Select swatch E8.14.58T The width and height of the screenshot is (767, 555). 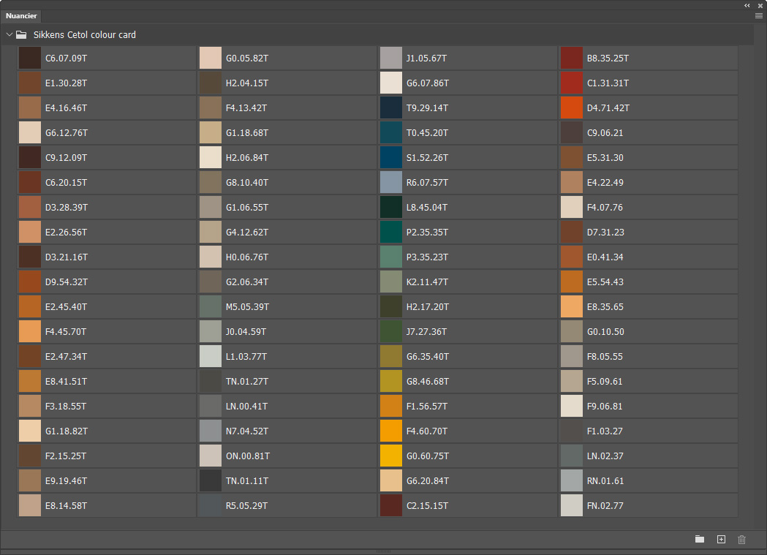(30, 505)
